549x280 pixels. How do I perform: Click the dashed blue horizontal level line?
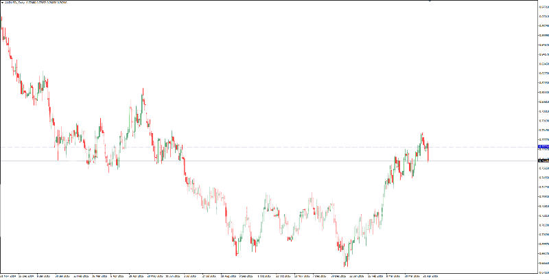269,147
